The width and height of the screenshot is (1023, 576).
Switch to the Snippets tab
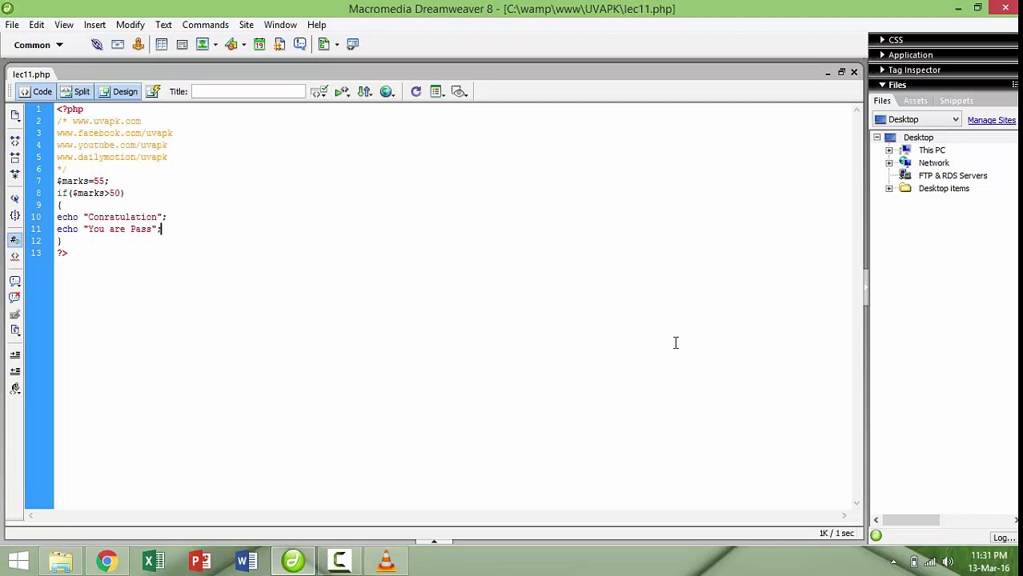pos(957,101)
